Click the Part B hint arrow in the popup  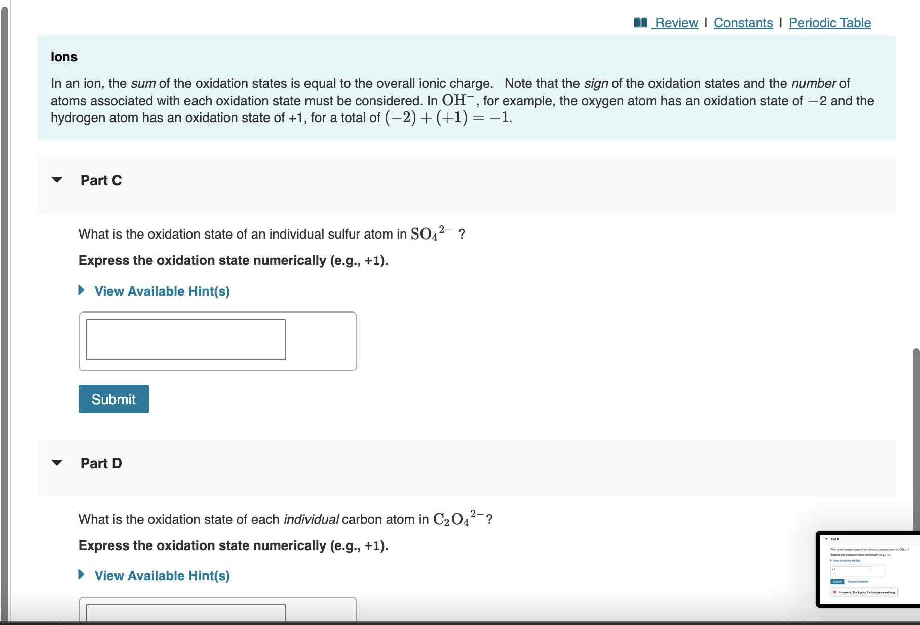(831, 561)
